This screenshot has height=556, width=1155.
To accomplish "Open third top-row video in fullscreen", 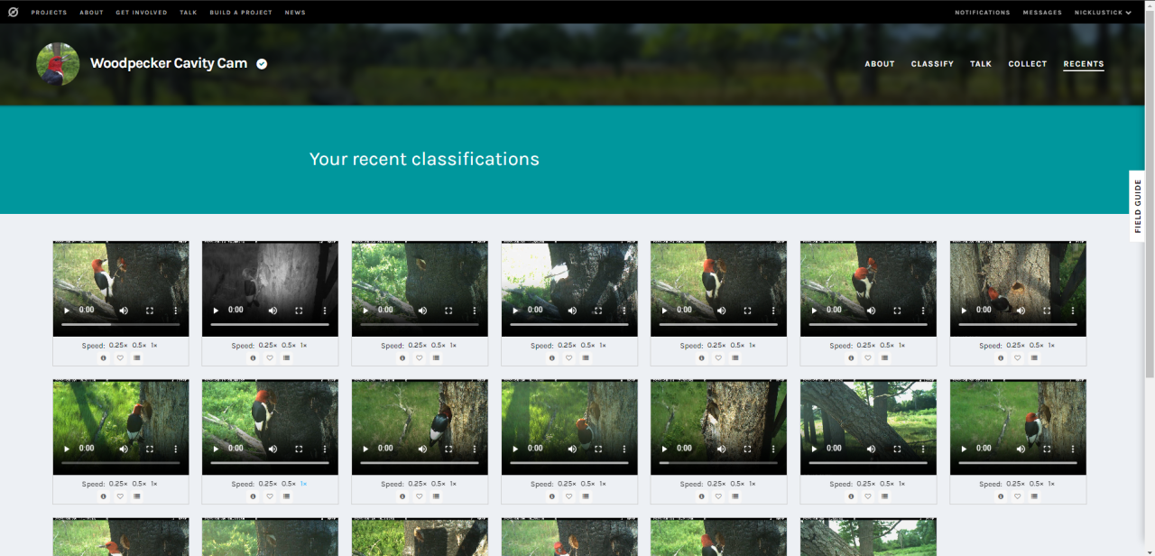I will (448, 310).
